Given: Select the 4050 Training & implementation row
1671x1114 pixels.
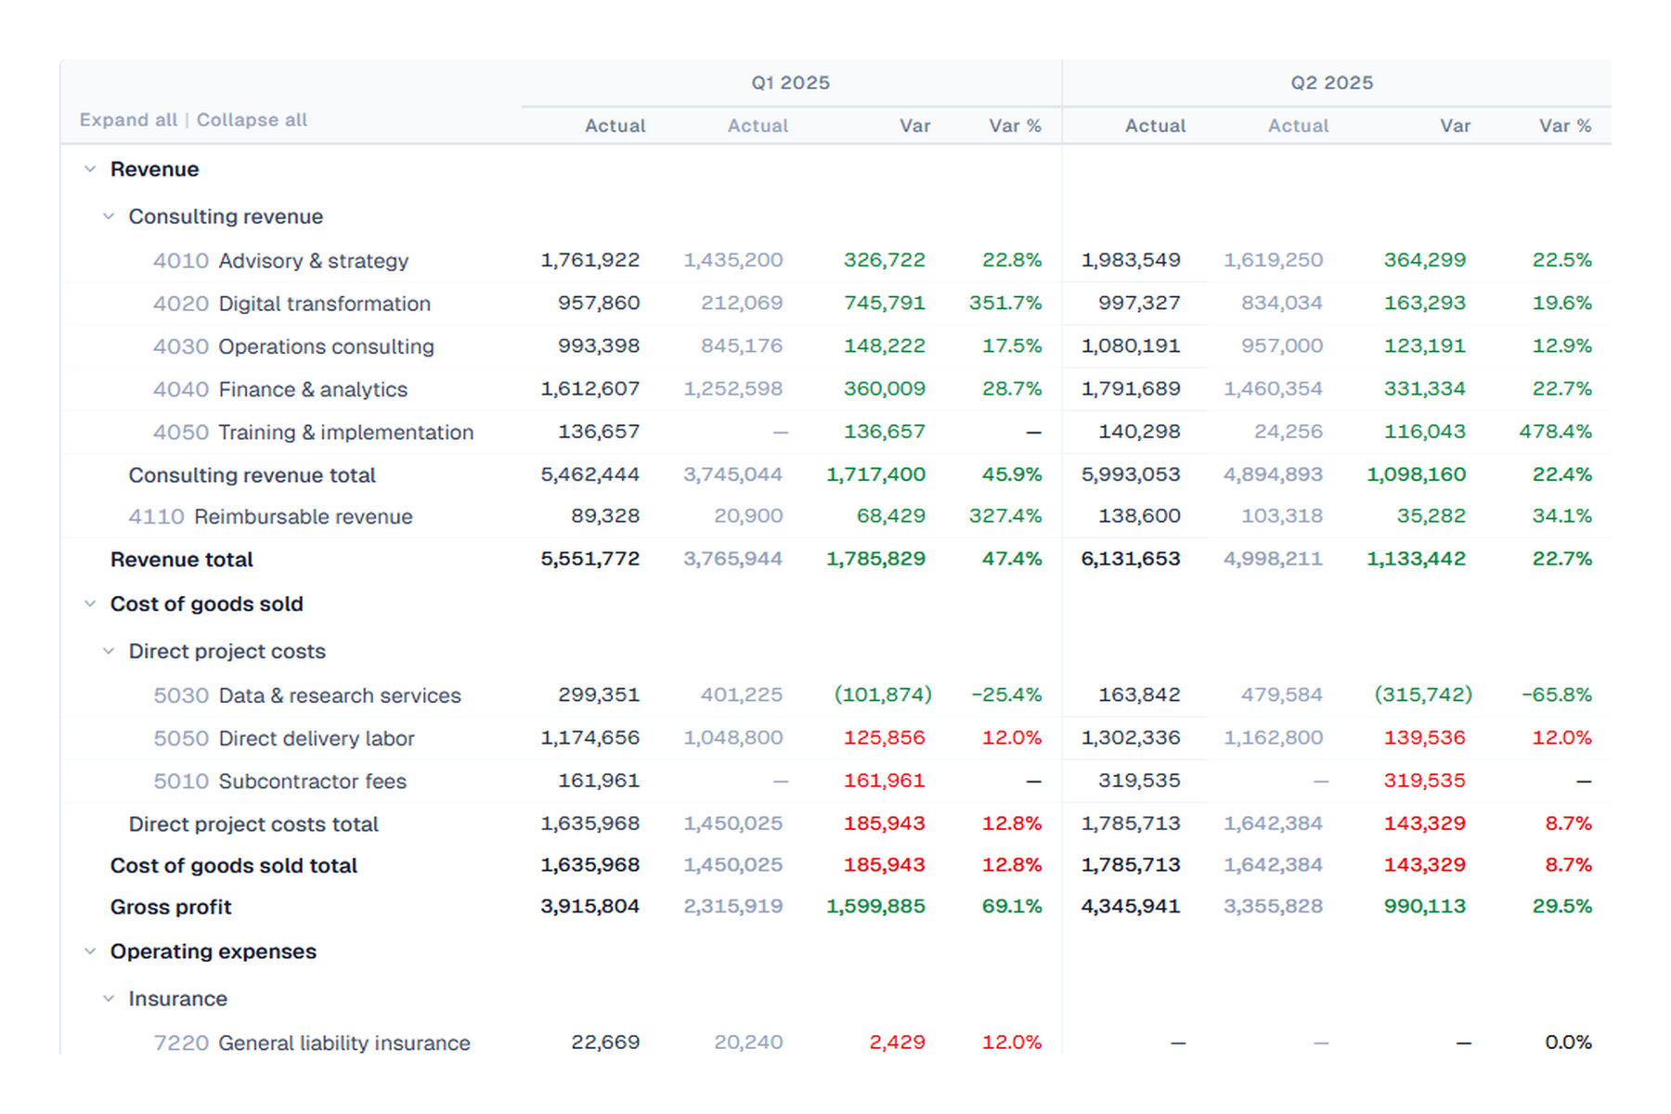Looking at the screenshot, I should (835, 432).
